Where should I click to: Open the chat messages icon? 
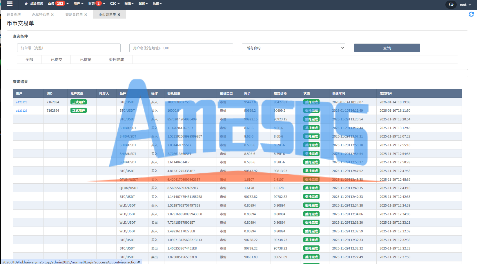tap(451, 5)
